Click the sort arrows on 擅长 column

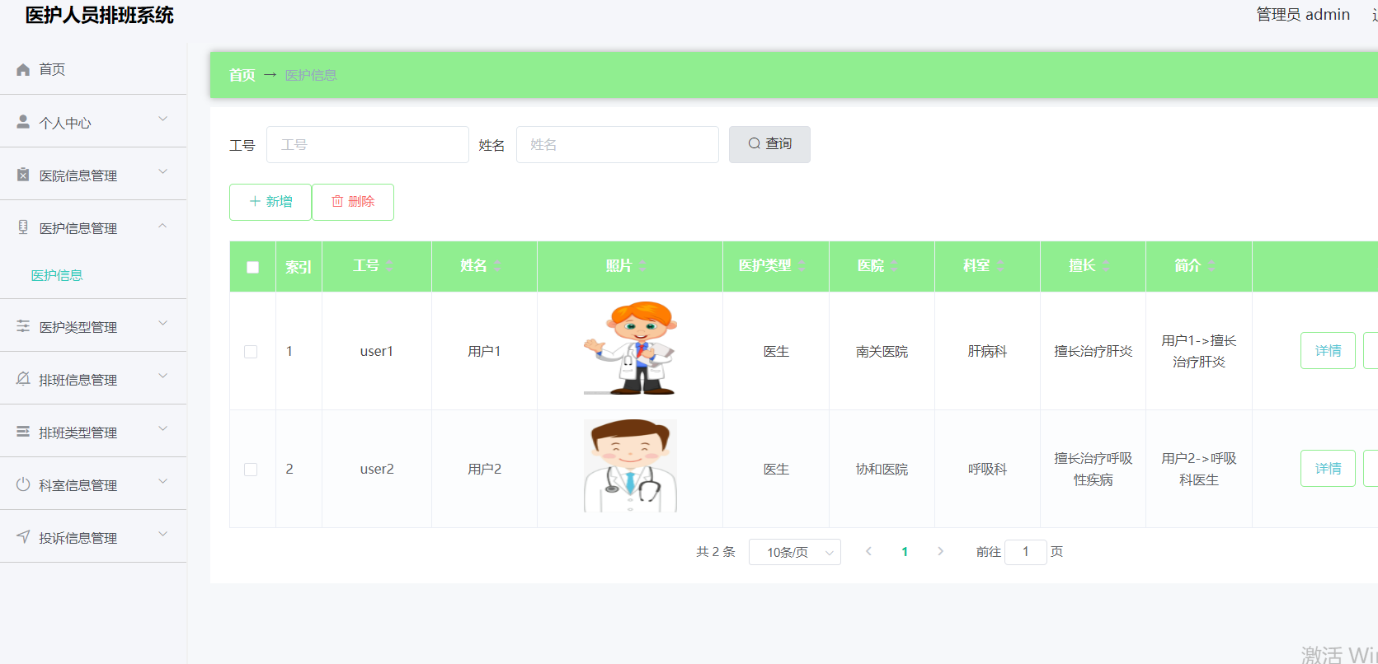pos(1105,266)
